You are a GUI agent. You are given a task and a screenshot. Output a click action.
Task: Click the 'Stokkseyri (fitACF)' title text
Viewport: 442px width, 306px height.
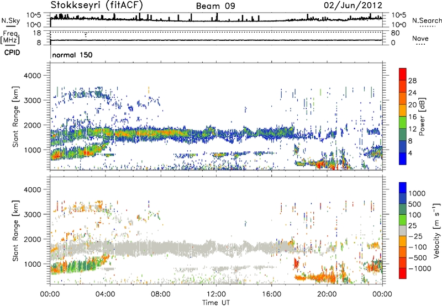[x=97, y=5]
